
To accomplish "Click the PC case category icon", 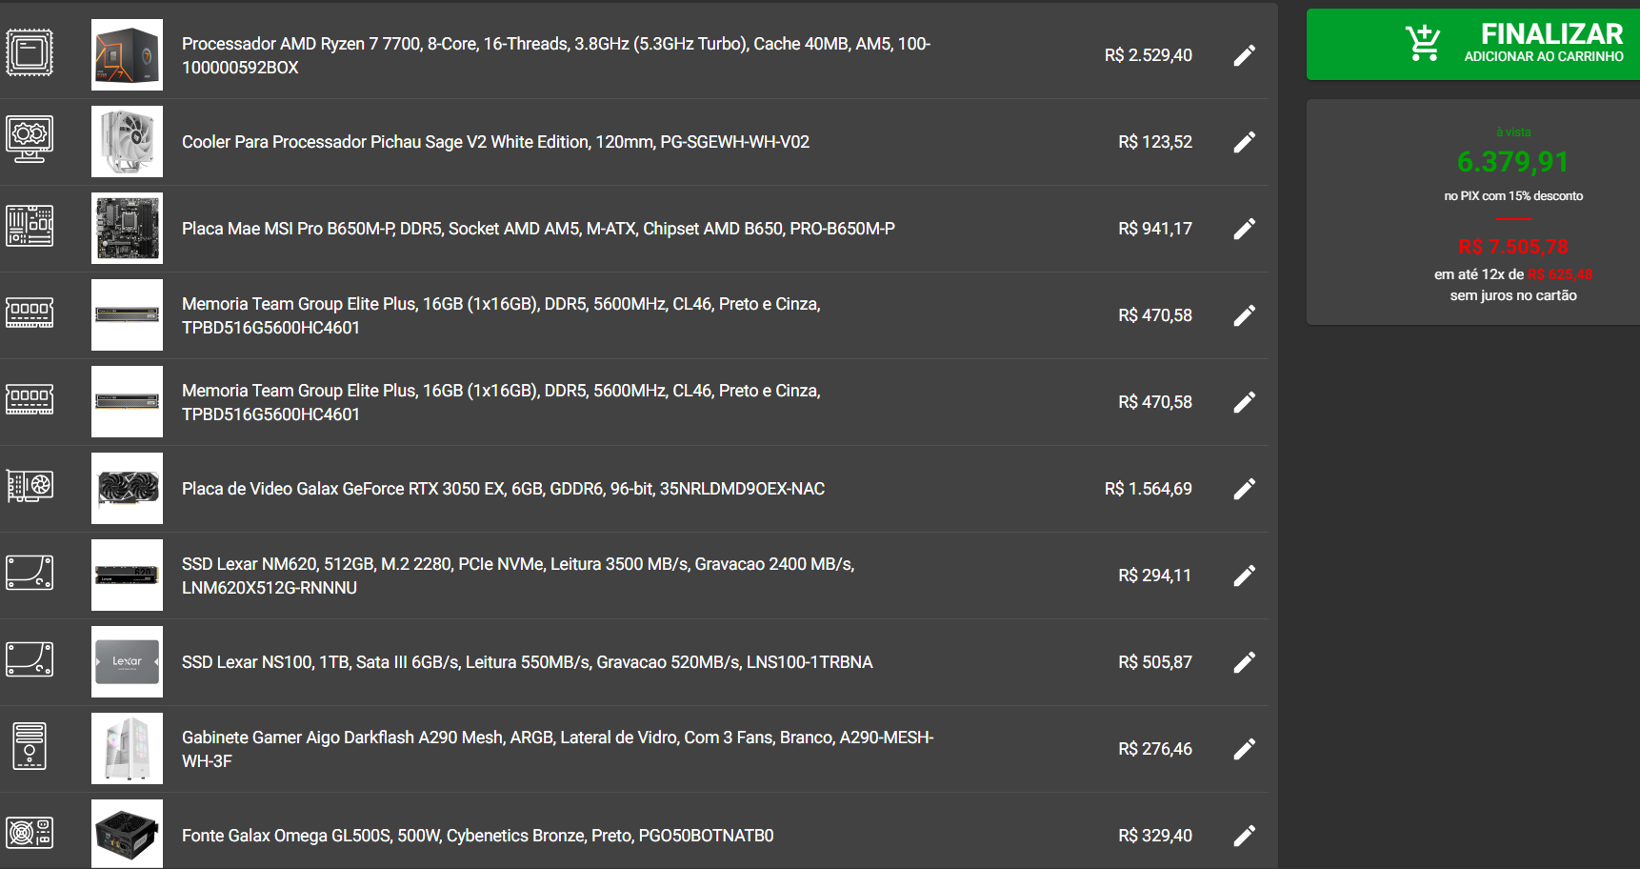I will coord(30,746).
